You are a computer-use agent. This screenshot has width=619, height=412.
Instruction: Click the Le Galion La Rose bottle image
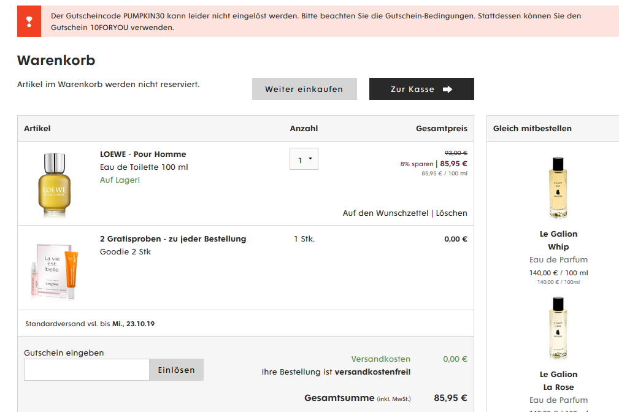pos(558,328)
